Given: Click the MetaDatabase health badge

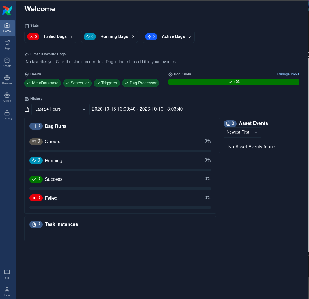Looking at the screenshot, I should pyautogui.click(x=43, y=83).
